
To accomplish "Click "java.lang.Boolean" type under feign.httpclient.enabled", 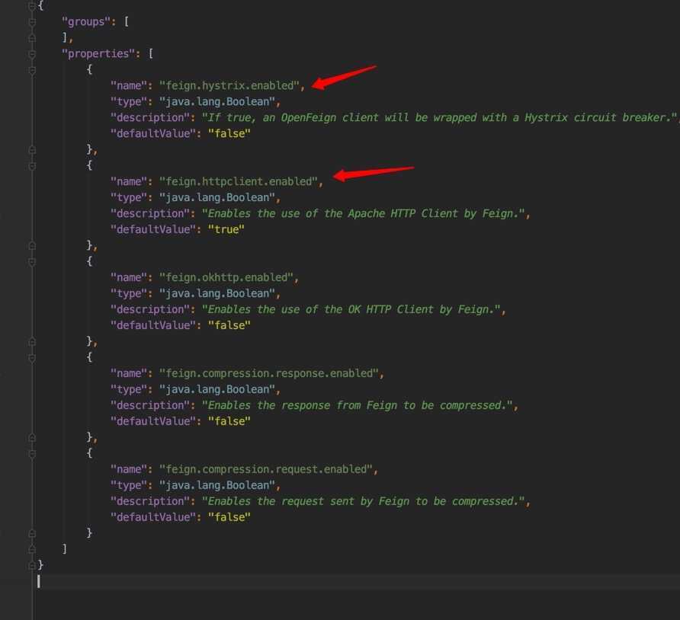I will pos(217,197).
